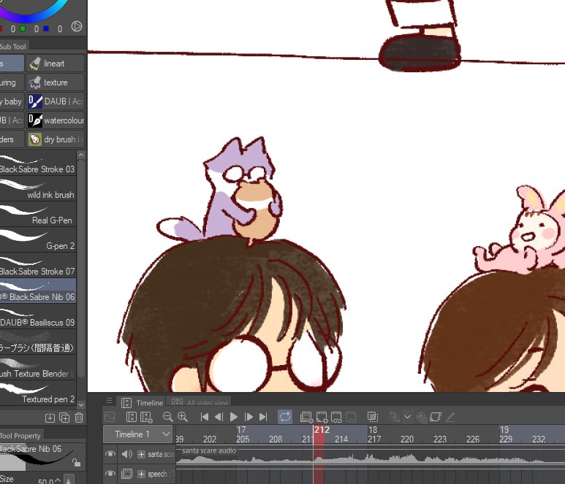Click the speech folder icon

coord(127,474)
